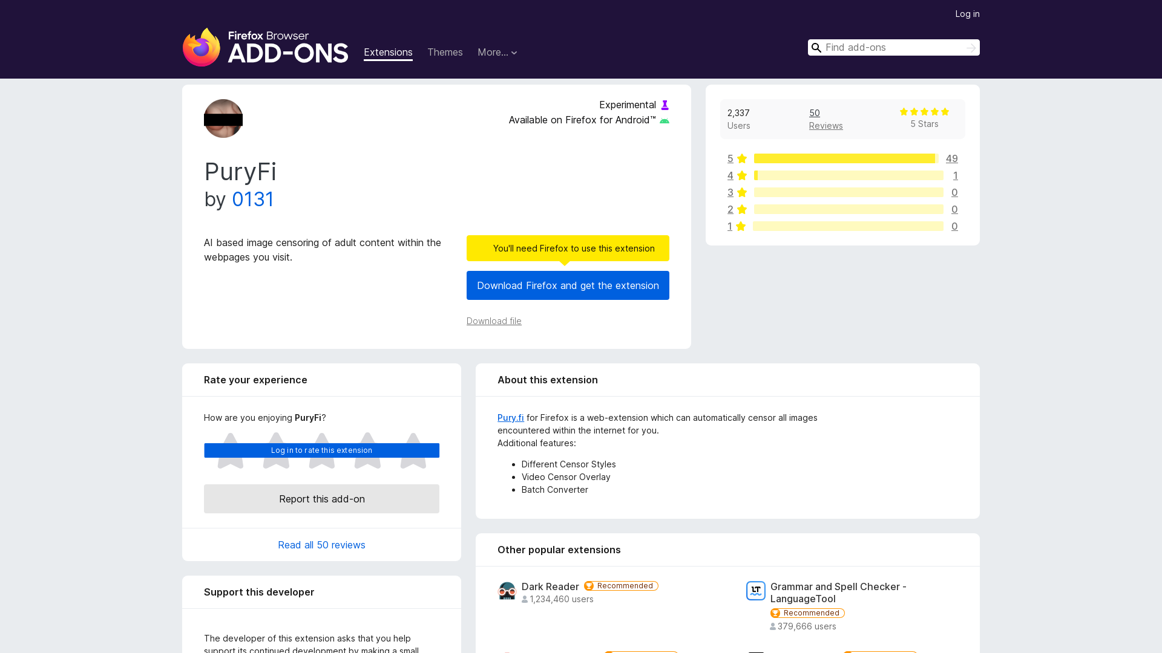Open the 49 five-star reviews count
The width and height of the screenshot is (1162, 653).
pos(951,158)
